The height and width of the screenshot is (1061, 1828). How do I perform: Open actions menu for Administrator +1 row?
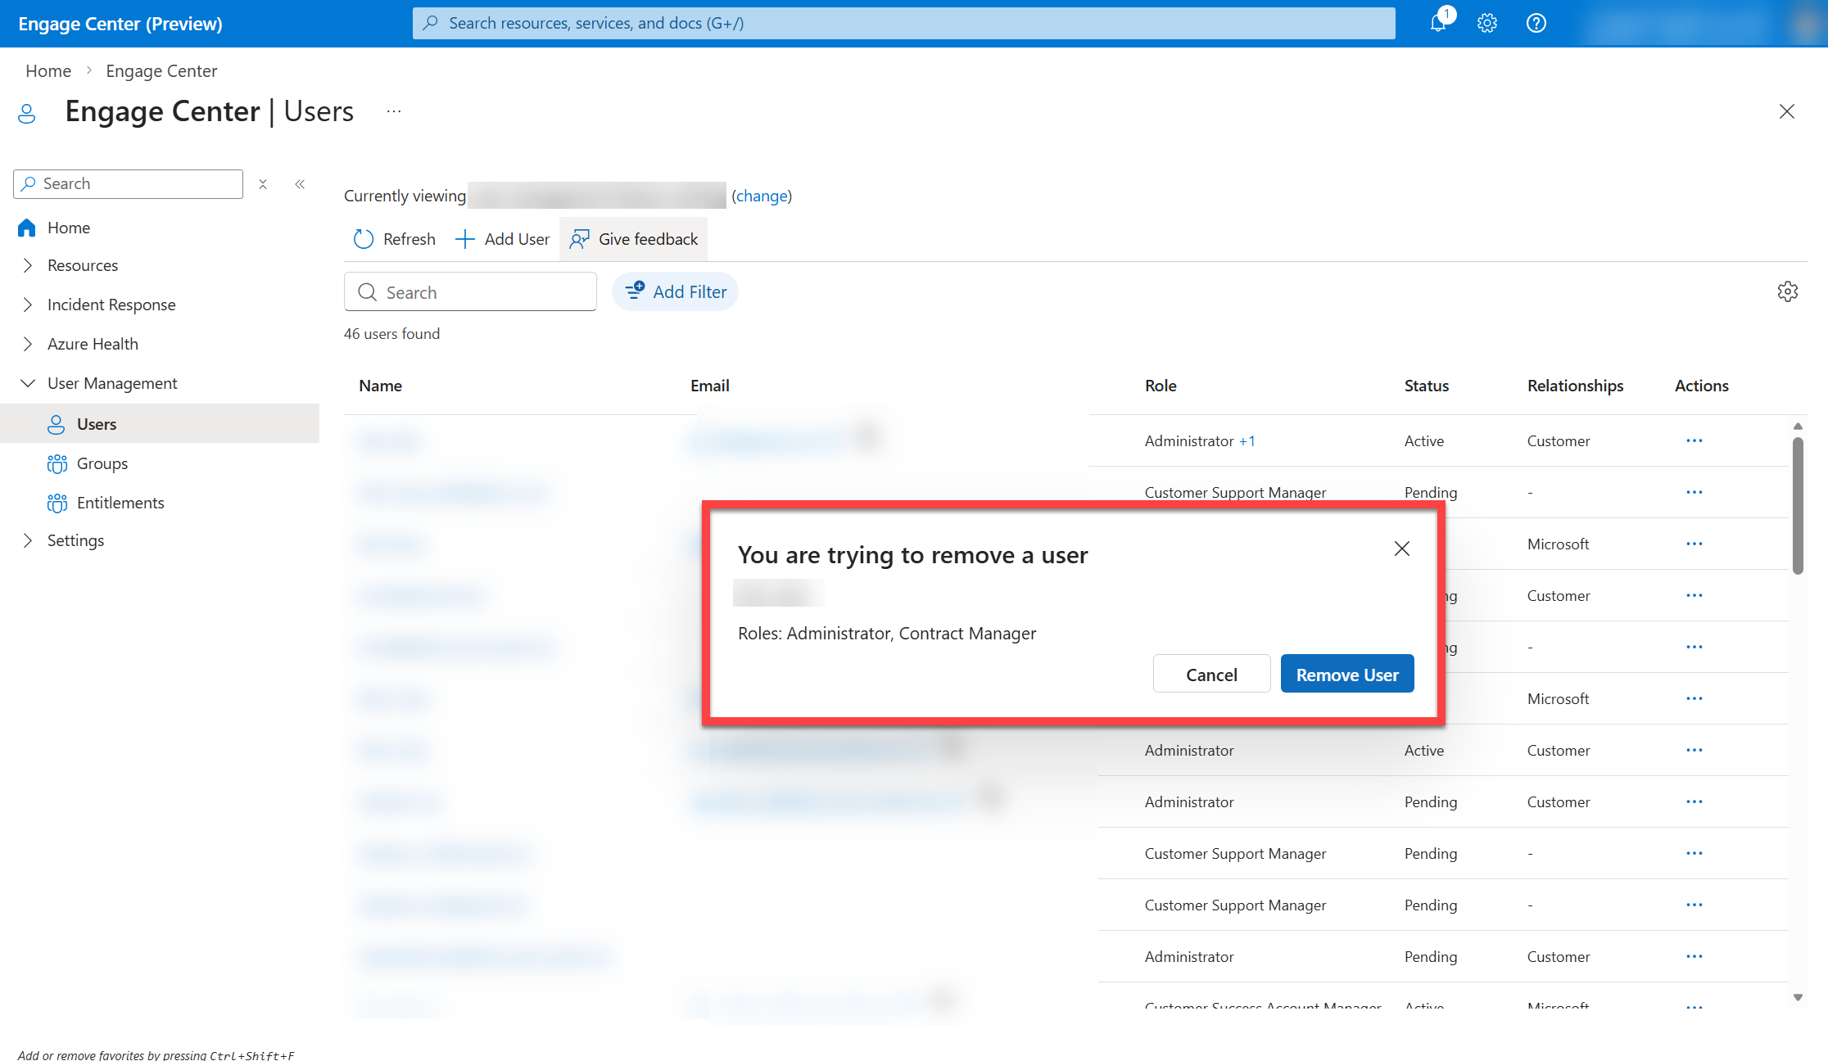(1695, 440)
